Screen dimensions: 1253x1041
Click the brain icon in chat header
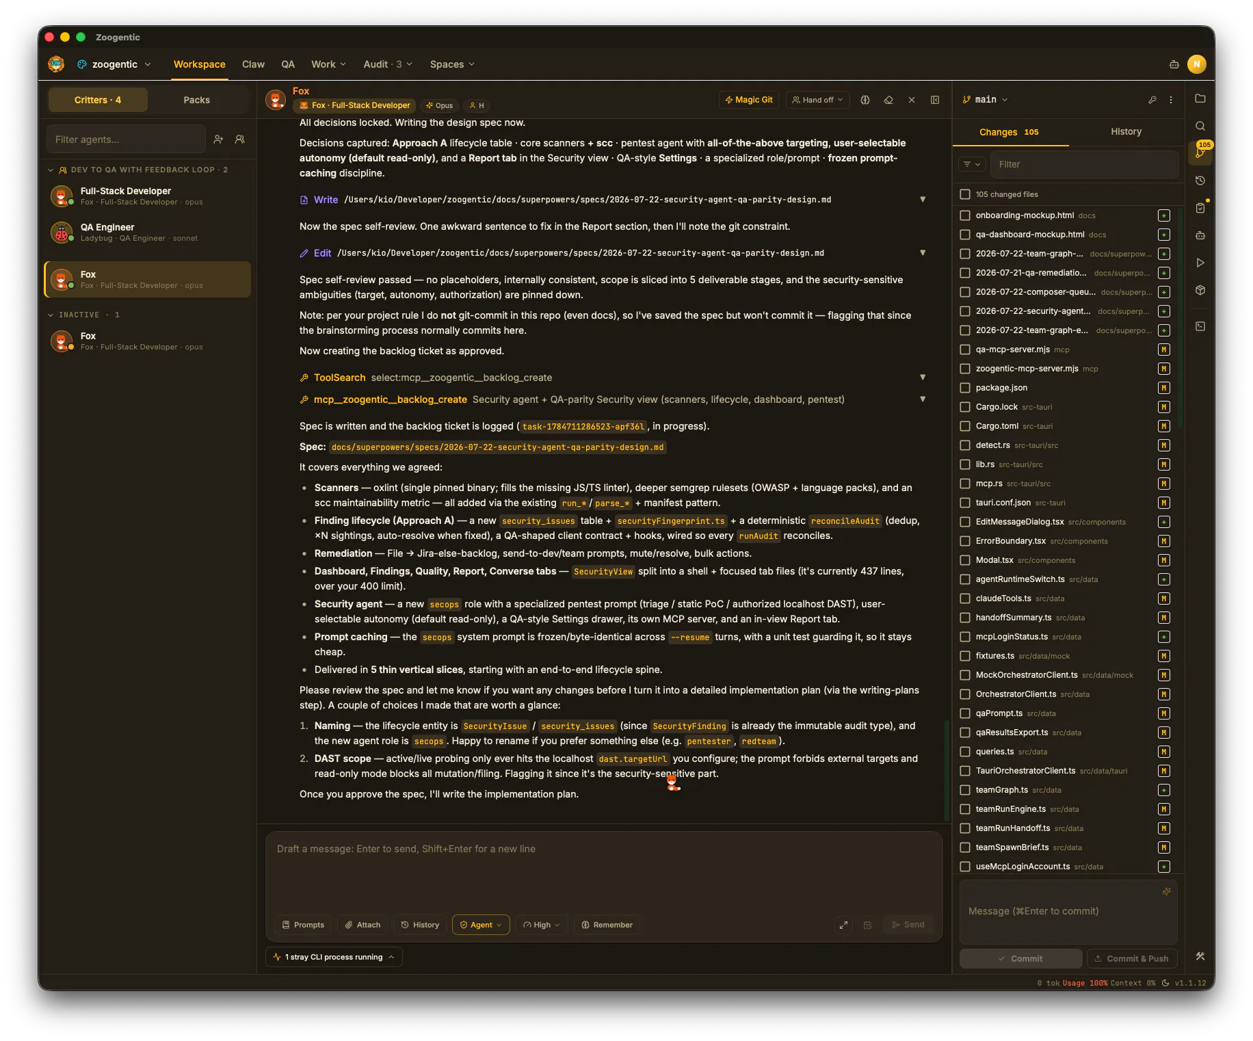pyautogui.click(x=865, y=100)
